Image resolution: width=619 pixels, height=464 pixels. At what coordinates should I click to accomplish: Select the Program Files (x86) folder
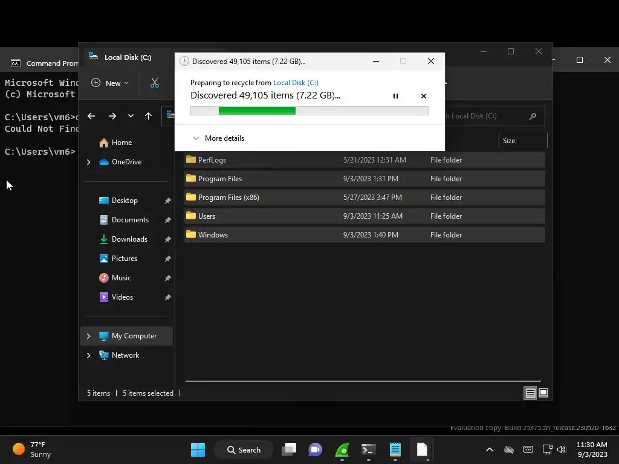[x=364, y=198]
